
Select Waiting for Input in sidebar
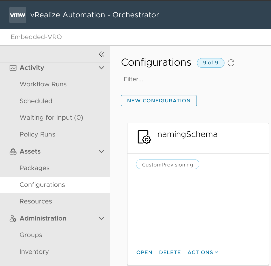(51, 118)
